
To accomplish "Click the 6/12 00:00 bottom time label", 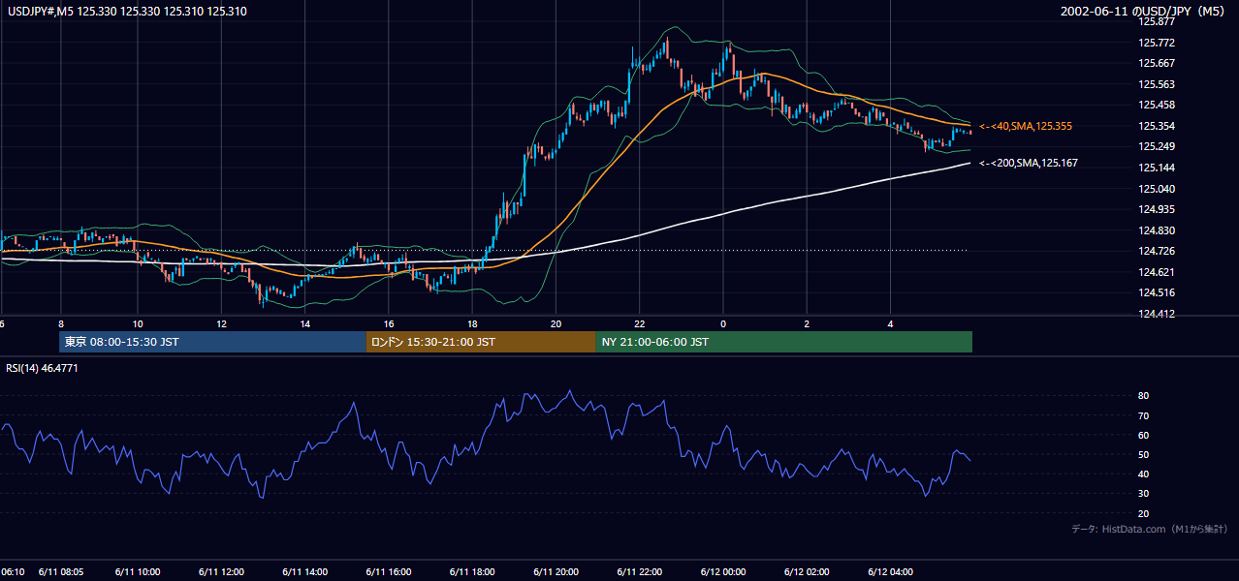I will coord(723,571).
